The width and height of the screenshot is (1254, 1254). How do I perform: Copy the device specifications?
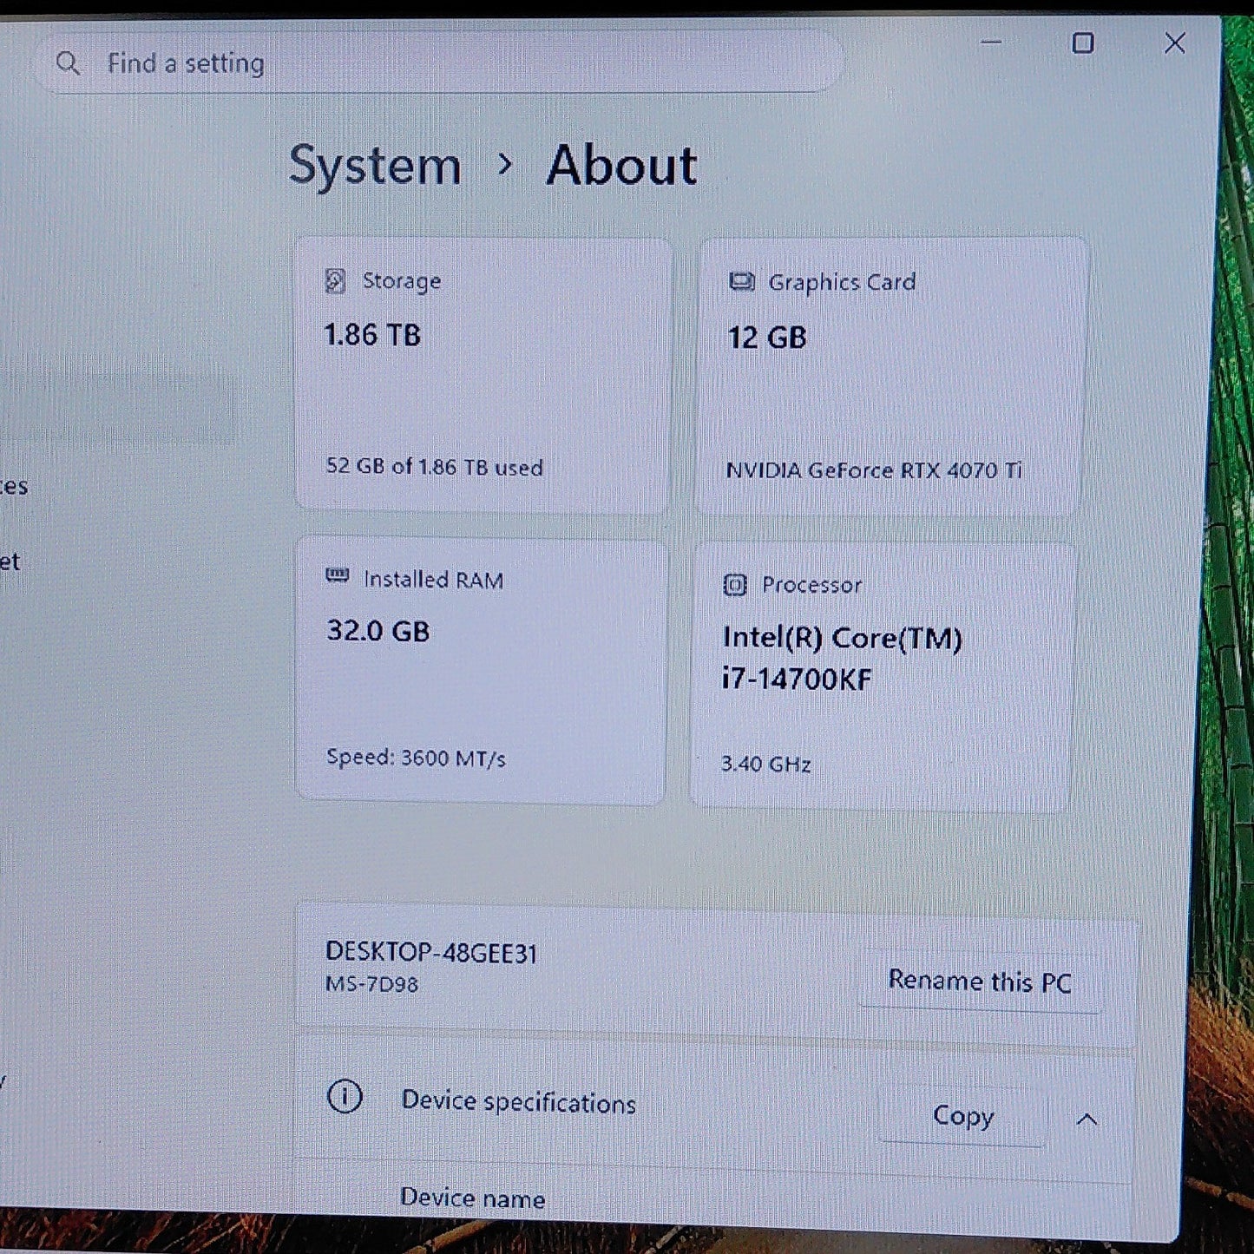[962, 1116]
